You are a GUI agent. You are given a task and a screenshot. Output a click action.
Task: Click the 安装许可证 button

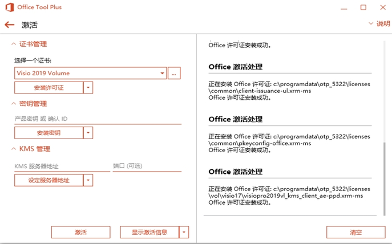pos(49,88)
